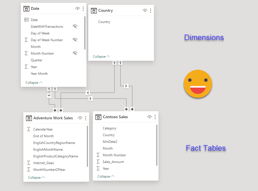Click the Date table's vertical scrollbar
The height and width of the screenshot is (191, 258).
click(x=85, y=33)
